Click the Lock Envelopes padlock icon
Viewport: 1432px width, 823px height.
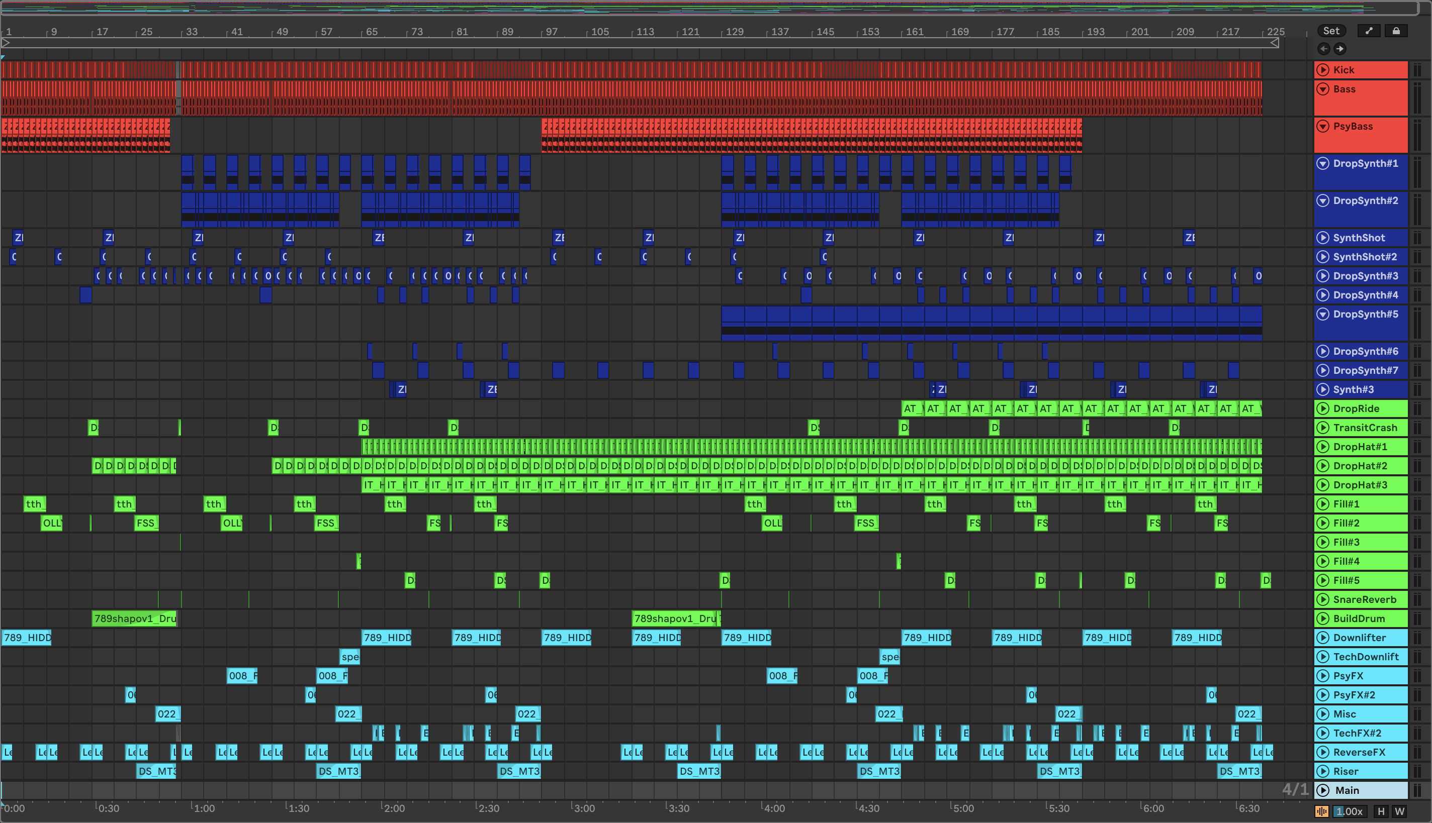click(1396, 31)
